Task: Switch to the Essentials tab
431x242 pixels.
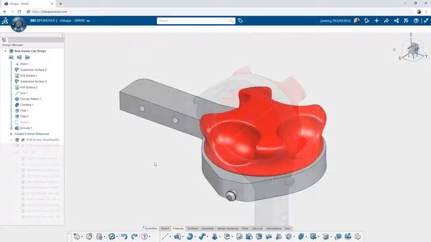Action: 151,229
